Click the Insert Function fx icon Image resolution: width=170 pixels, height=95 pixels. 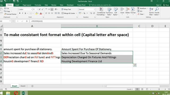click(27, 21)
